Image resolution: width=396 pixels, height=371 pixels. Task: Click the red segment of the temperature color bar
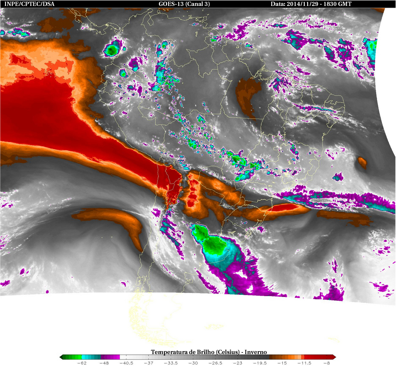pyautogui.click(x=319, y=357)
